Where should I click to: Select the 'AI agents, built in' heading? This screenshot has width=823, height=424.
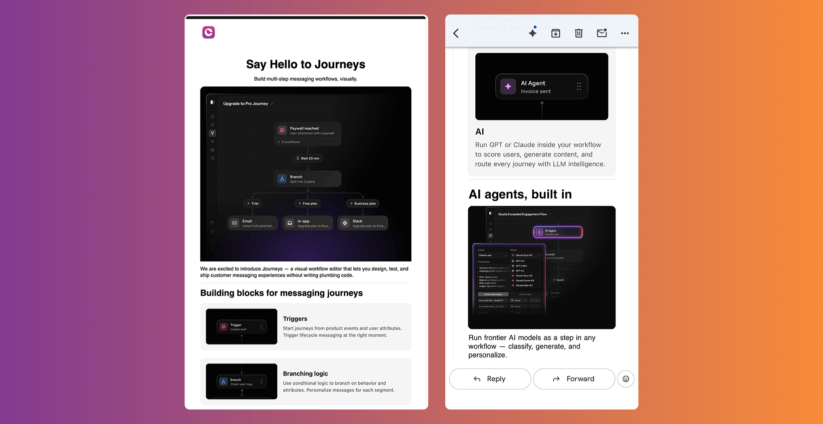click(520, 194)
